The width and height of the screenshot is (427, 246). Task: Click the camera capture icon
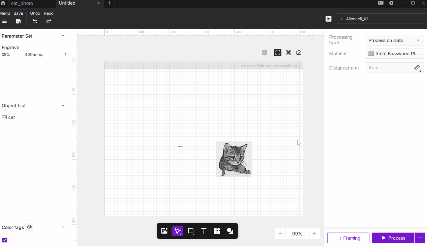299,53
